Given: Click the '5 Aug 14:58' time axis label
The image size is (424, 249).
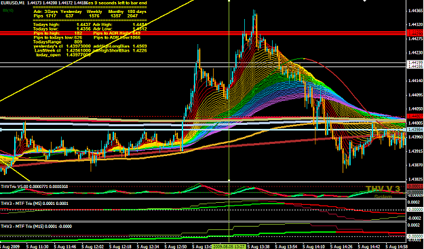Looking at the screenshot, I should pos(397,246).
